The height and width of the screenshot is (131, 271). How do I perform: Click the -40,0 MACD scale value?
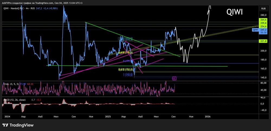point(264,110)
